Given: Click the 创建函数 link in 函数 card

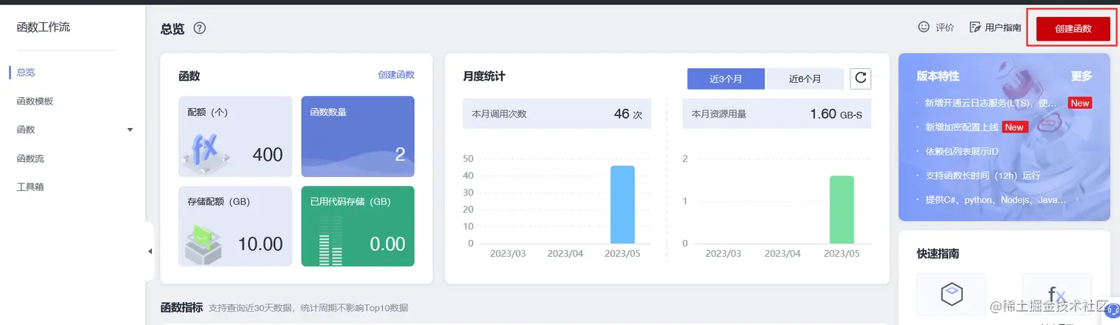Looking at the screenshot, I should click(396, 75).
